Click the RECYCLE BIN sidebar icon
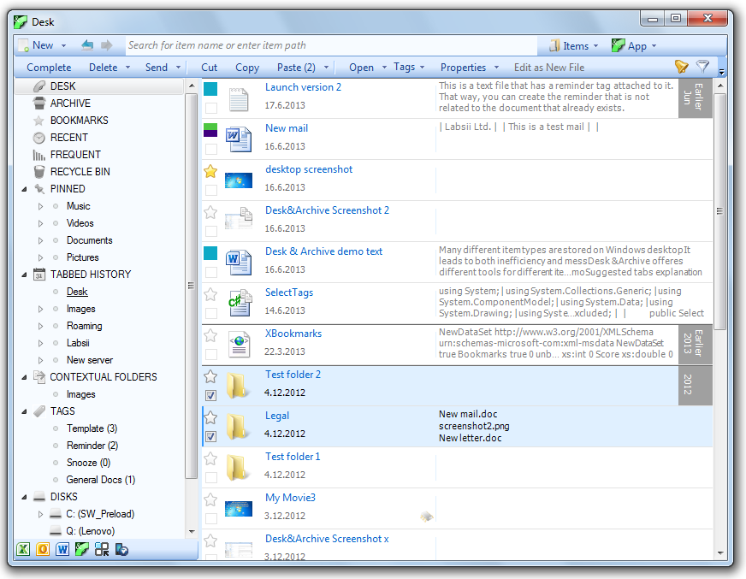Viewport: 746px width, 579px height. pyautogui.click(x=38, y=171)
